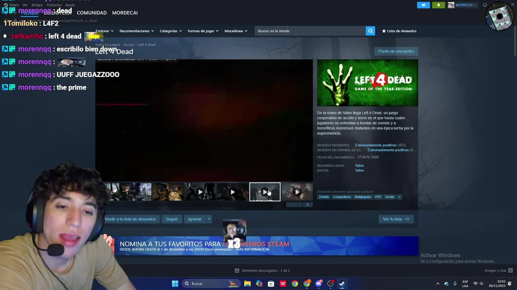Add game to your wishlist

click(x=129, y=219)
